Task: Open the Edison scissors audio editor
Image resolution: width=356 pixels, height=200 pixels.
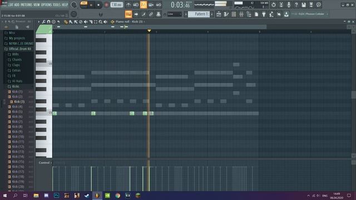Action: point(281,4)
